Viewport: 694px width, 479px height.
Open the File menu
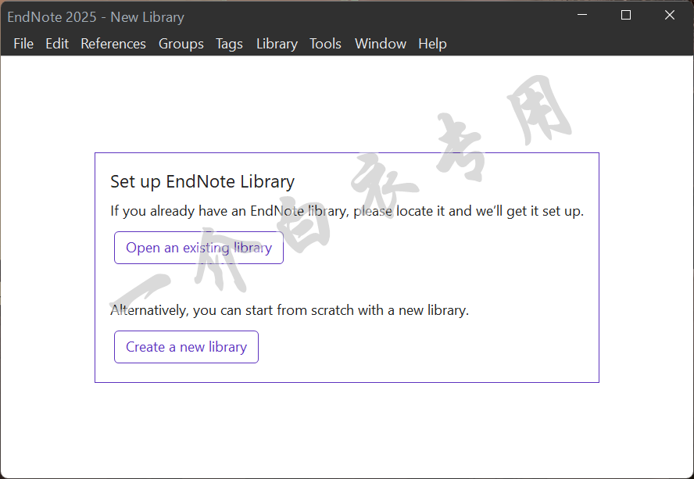tap(23, 44)
